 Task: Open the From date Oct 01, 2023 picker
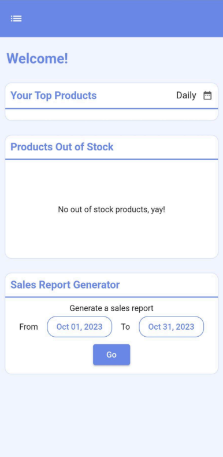click(80, 327)
